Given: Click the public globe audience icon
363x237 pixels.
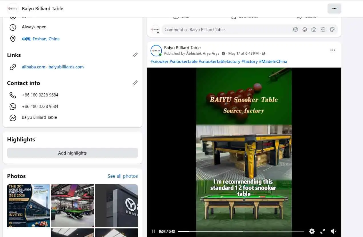Looking at the screenshot, I should (264, 54).
